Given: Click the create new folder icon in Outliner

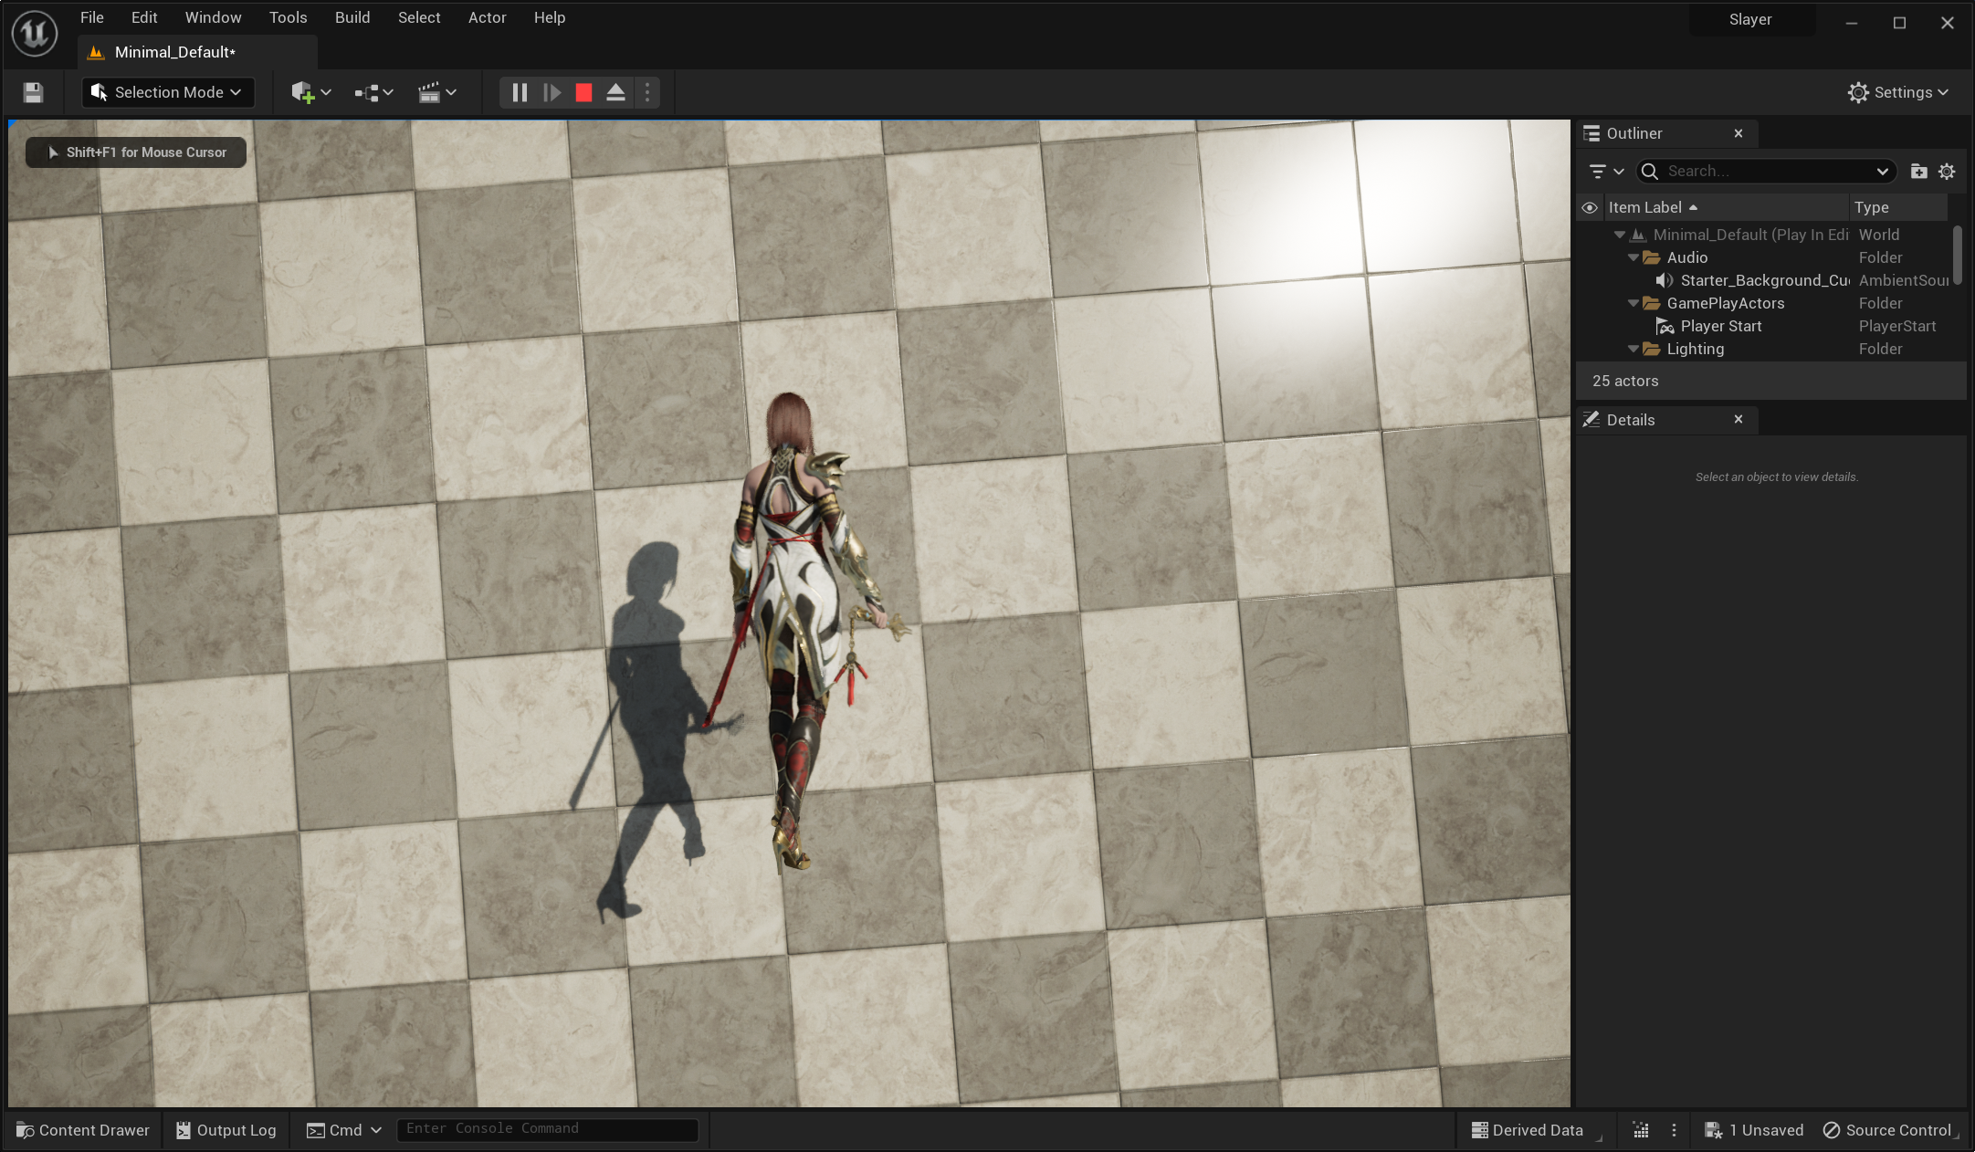Looking at the screenshot, I should pos(1918,171).
